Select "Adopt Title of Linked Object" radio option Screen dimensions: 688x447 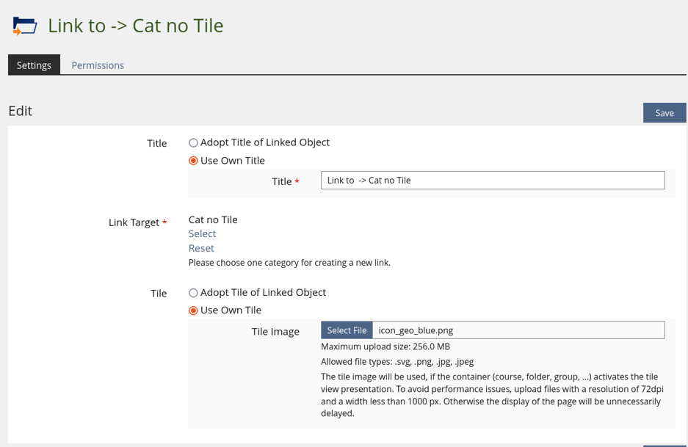click(x=194, y=143)
